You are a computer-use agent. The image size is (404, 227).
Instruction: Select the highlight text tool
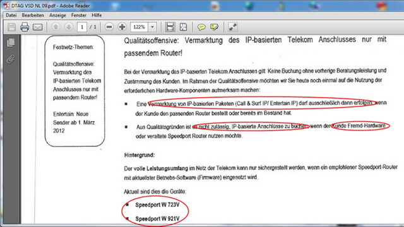pyautogui.click(x=215, y=27)
